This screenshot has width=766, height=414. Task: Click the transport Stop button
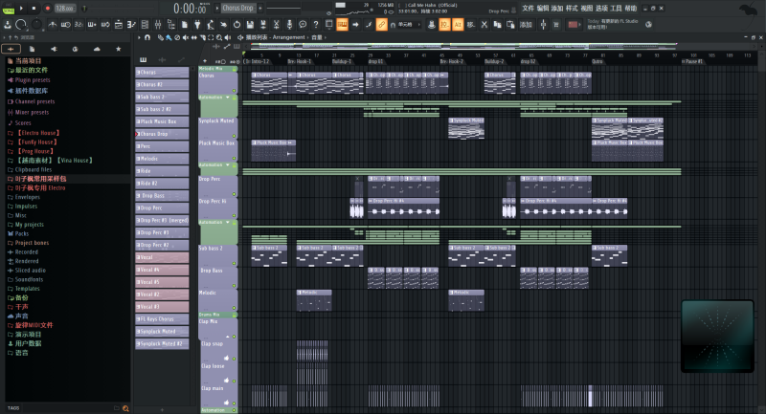tap(34, 8)
